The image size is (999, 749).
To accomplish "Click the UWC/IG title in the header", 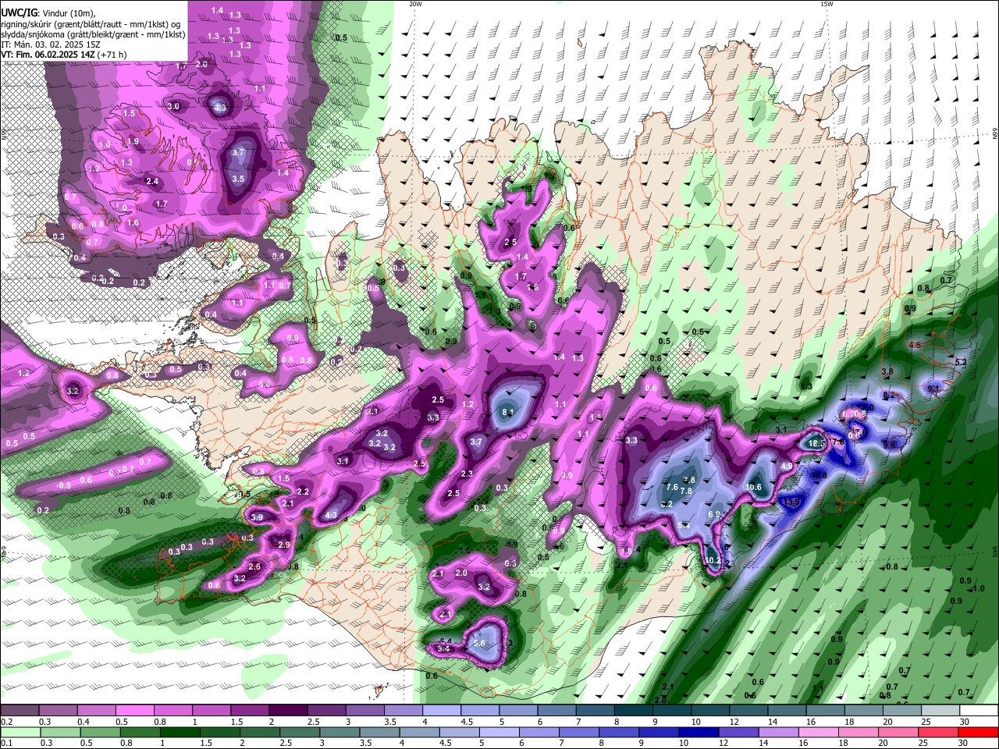I will click(18, 12).
